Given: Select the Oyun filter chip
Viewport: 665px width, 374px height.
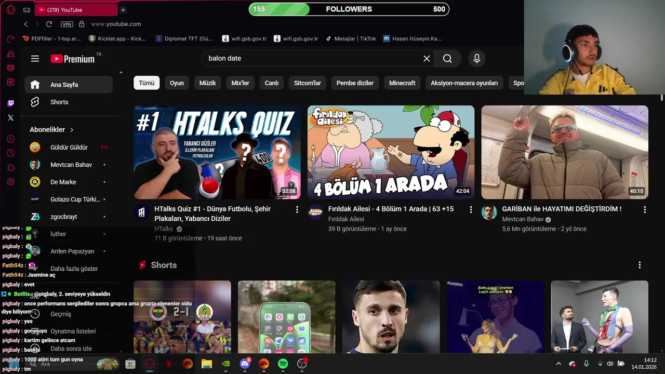Looking at the screenshot, I should [x=177, y=83].
